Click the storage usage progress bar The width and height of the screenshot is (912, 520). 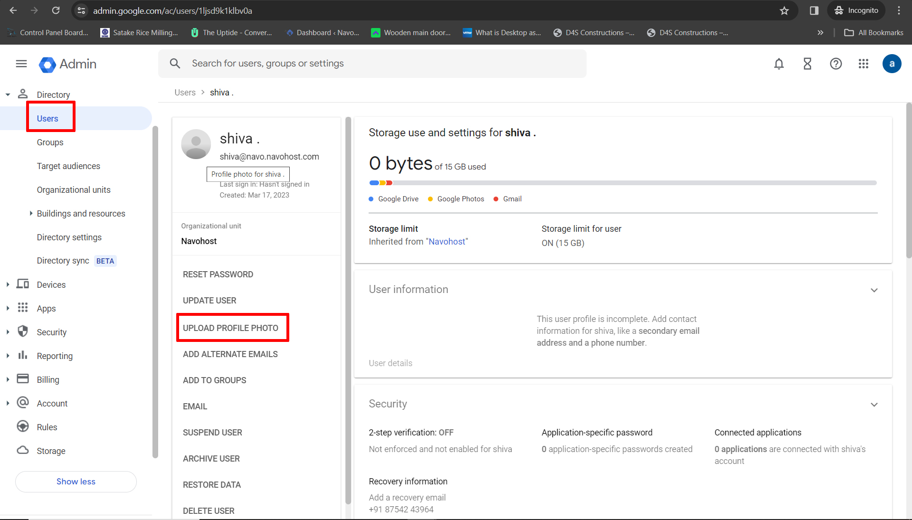point(622,183)
